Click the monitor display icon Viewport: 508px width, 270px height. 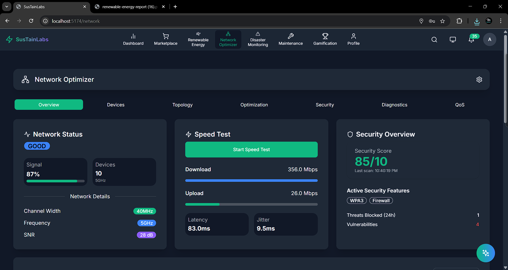point(453,39)
